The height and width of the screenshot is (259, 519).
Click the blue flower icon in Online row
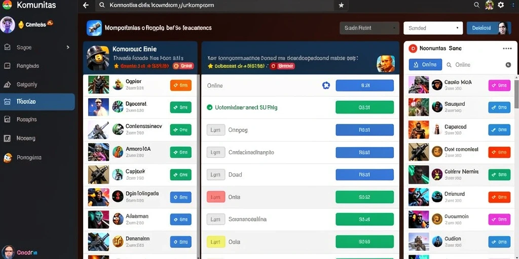point(326,85)
